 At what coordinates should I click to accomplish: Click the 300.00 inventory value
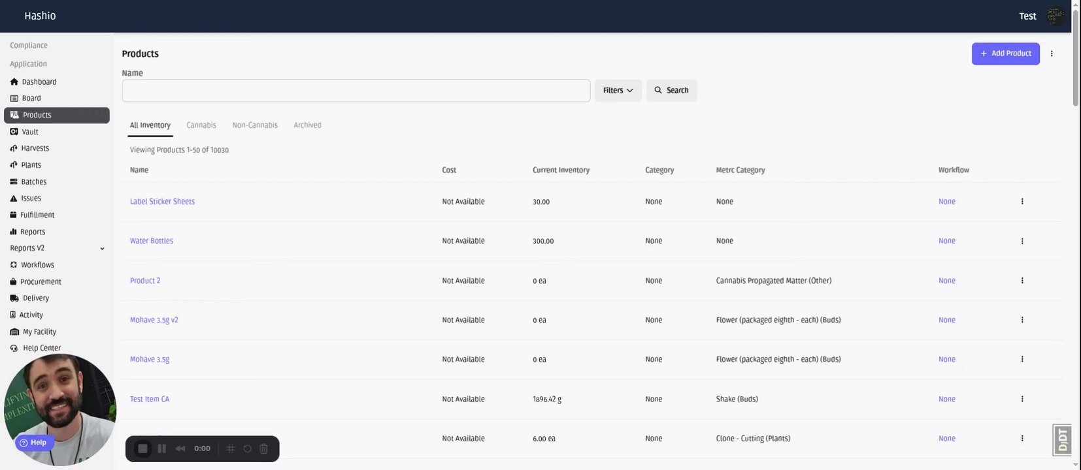click(x=543, y=241)
